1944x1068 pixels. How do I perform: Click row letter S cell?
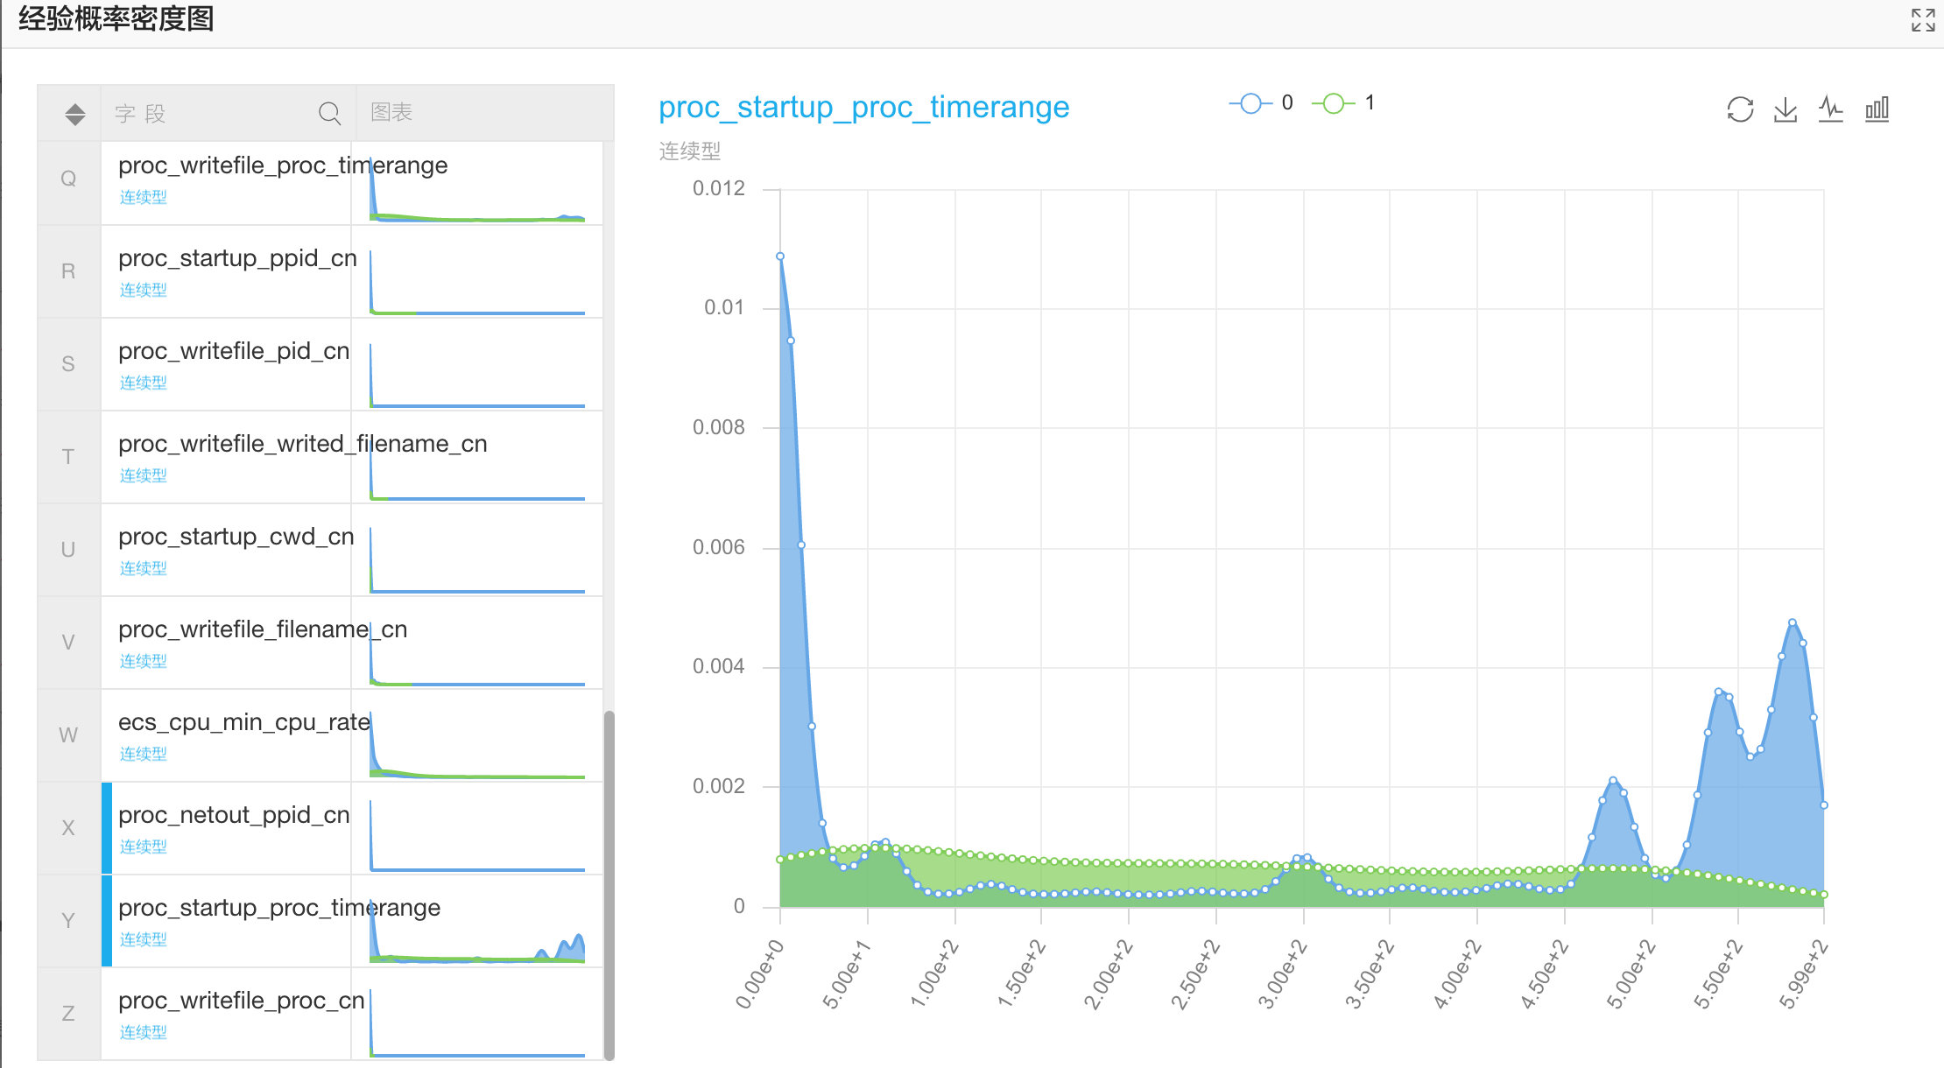tap(68, 364)
